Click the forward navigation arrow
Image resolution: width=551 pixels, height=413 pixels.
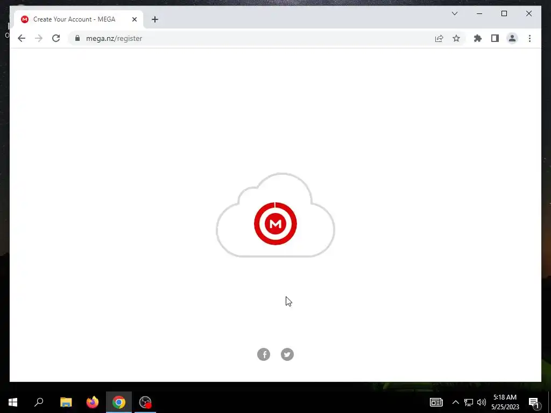(x=39, y=38)
